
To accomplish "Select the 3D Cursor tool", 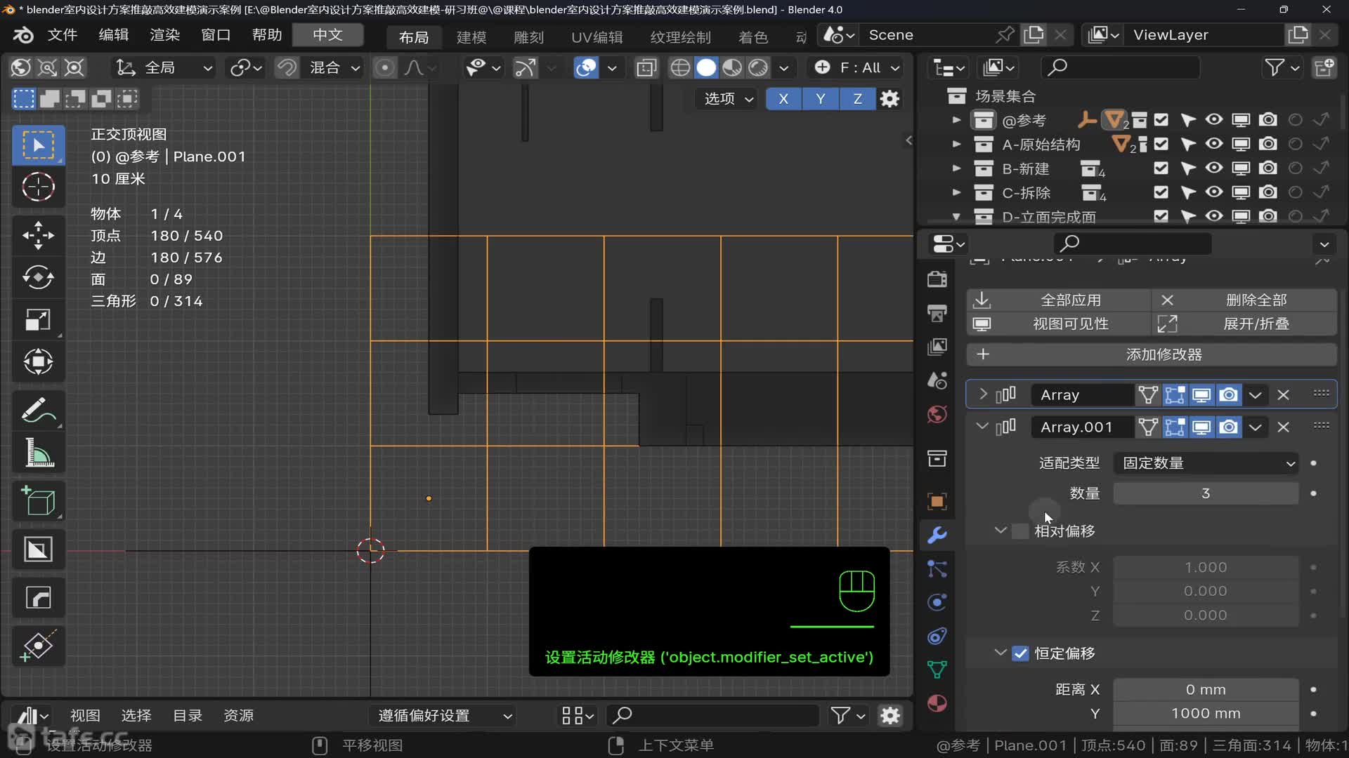I will (38, 187).
